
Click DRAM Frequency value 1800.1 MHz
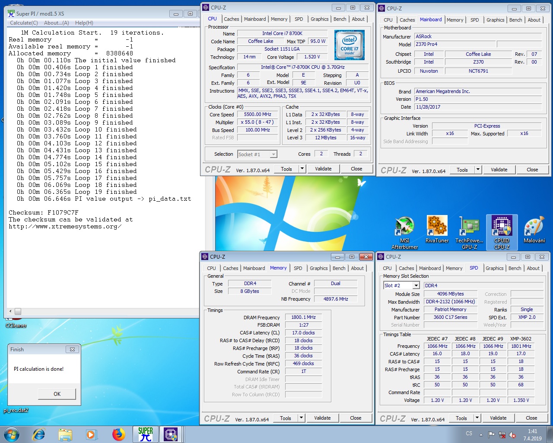(303, 317)
